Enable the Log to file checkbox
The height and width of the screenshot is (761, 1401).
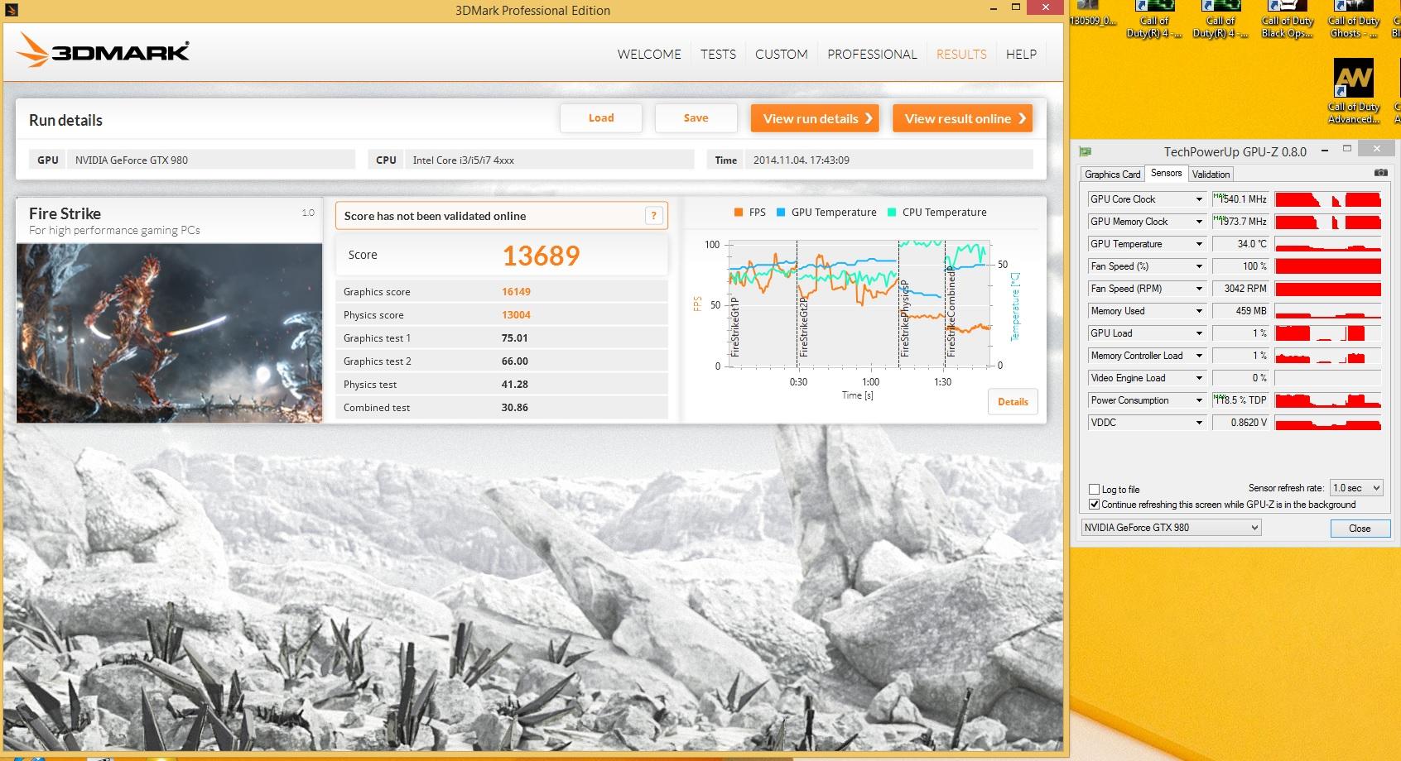1094,489
